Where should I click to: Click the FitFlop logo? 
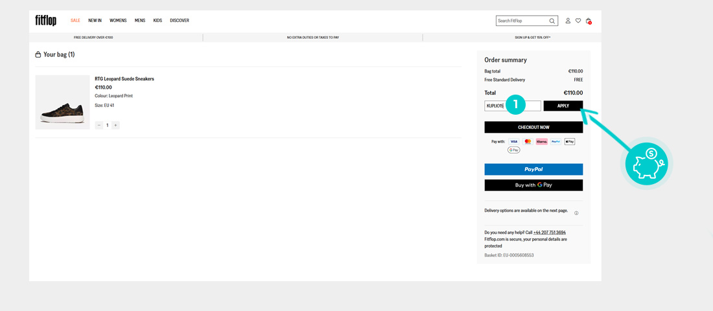(x=46, y=21)
